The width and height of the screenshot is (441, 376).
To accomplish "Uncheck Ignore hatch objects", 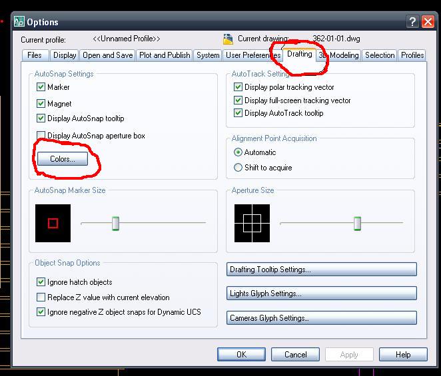I will [41, 282].
